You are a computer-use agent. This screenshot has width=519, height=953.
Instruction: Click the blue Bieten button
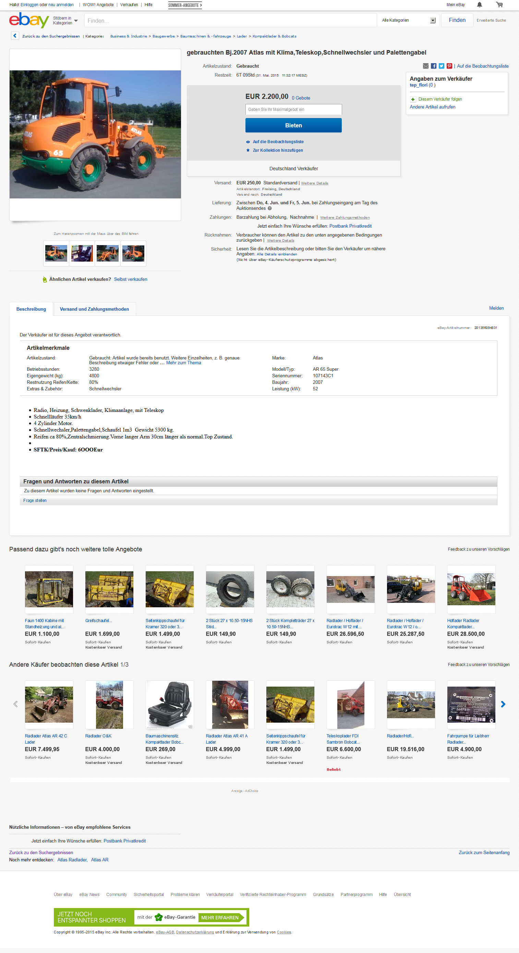point(293,125)
